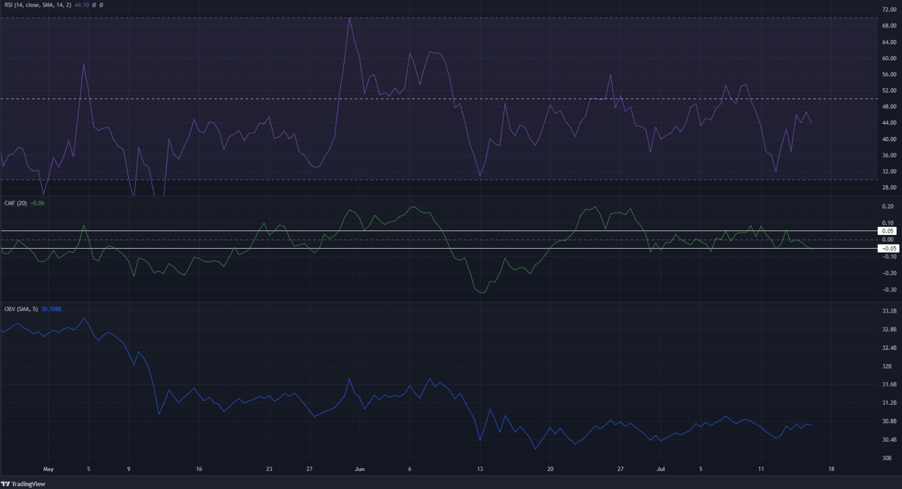The height and width of the screenshot is (489, 902).
Task: Click the Jun label on time axis
Action: pos(359,469)
